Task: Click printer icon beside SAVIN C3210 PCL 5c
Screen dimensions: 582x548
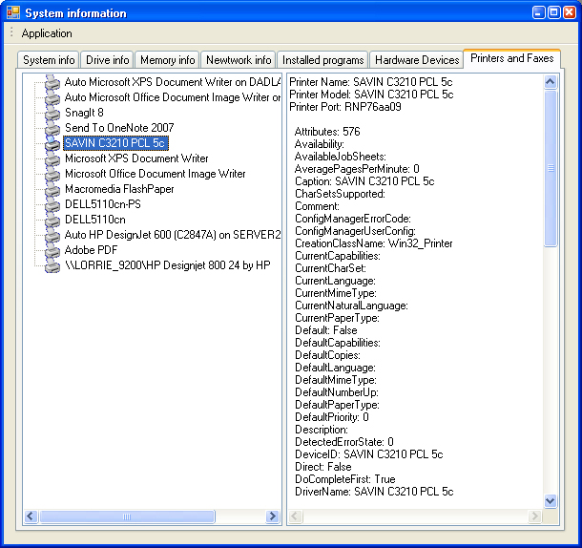Action: pos(52,143)
